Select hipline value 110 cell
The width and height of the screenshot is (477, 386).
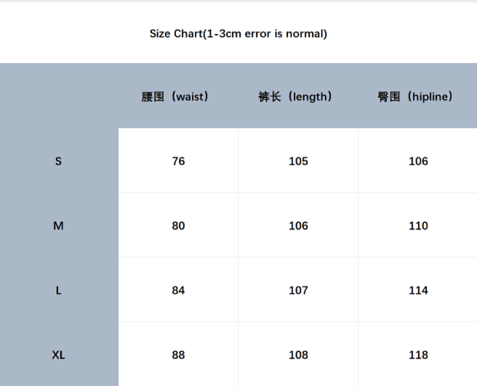pos(418,225)
